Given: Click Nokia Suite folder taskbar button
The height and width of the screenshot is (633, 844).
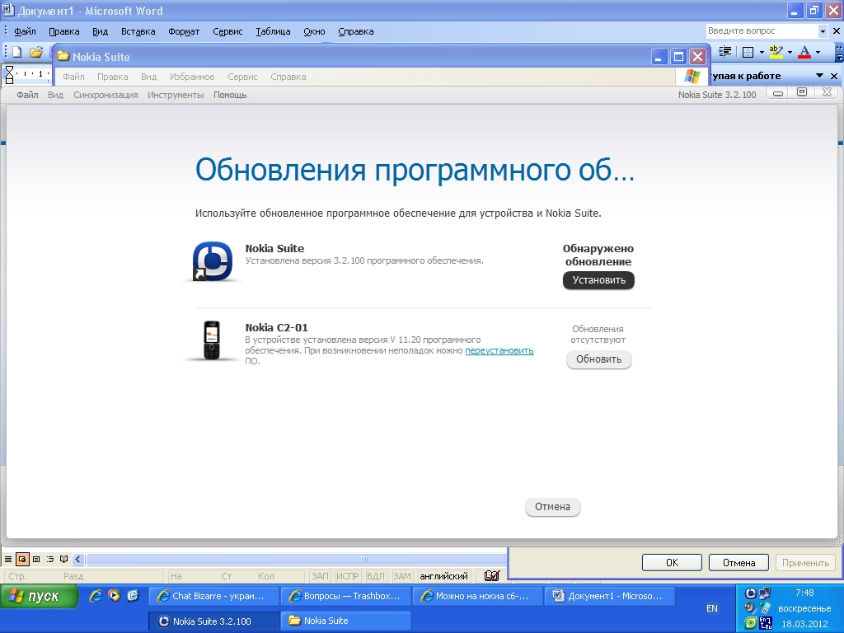Looking at the screenshot, I should (x=345, y=621).
